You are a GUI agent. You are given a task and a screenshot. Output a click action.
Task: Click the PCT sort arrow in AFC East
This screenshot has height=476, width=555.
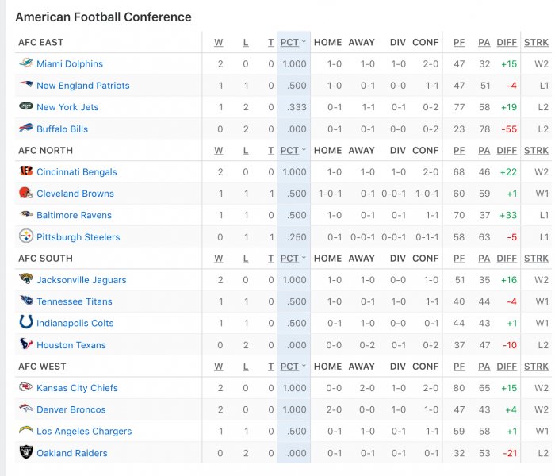(x=304, y=42)
